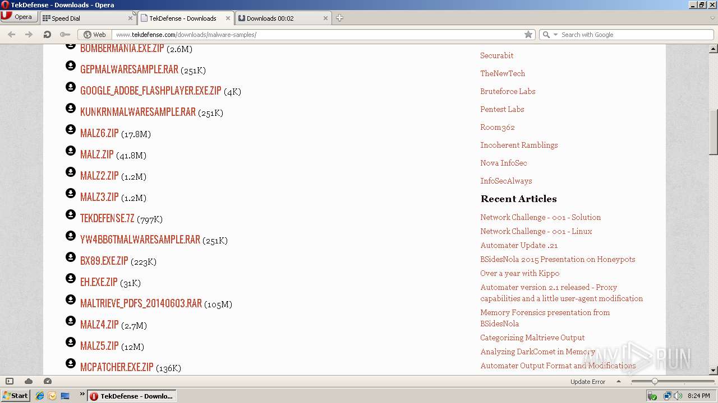Click the 8:24 PM system clock
Image resolution: width=718 pixels, height=403 pixels.
point(699,396)
